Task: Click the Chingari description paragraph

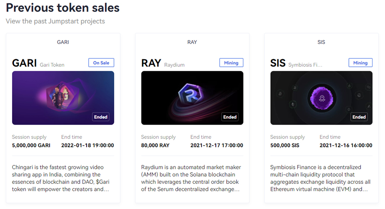Action: [x=61, y=178]
